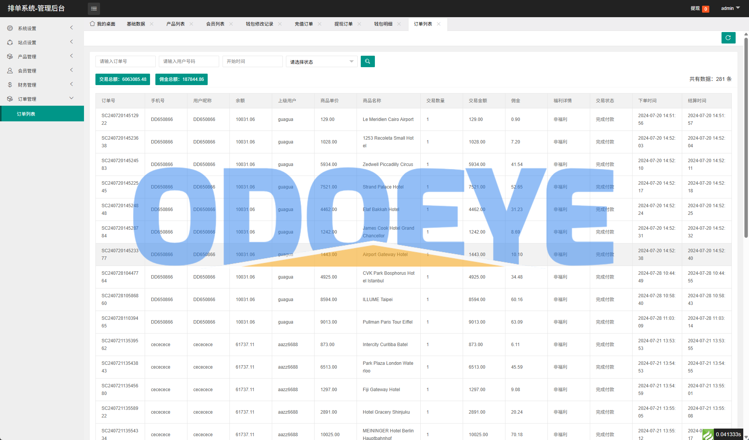
Task: Click the 会员管理 user icon in sidebar
Action: pyautogui.click(x=10, y=71)
